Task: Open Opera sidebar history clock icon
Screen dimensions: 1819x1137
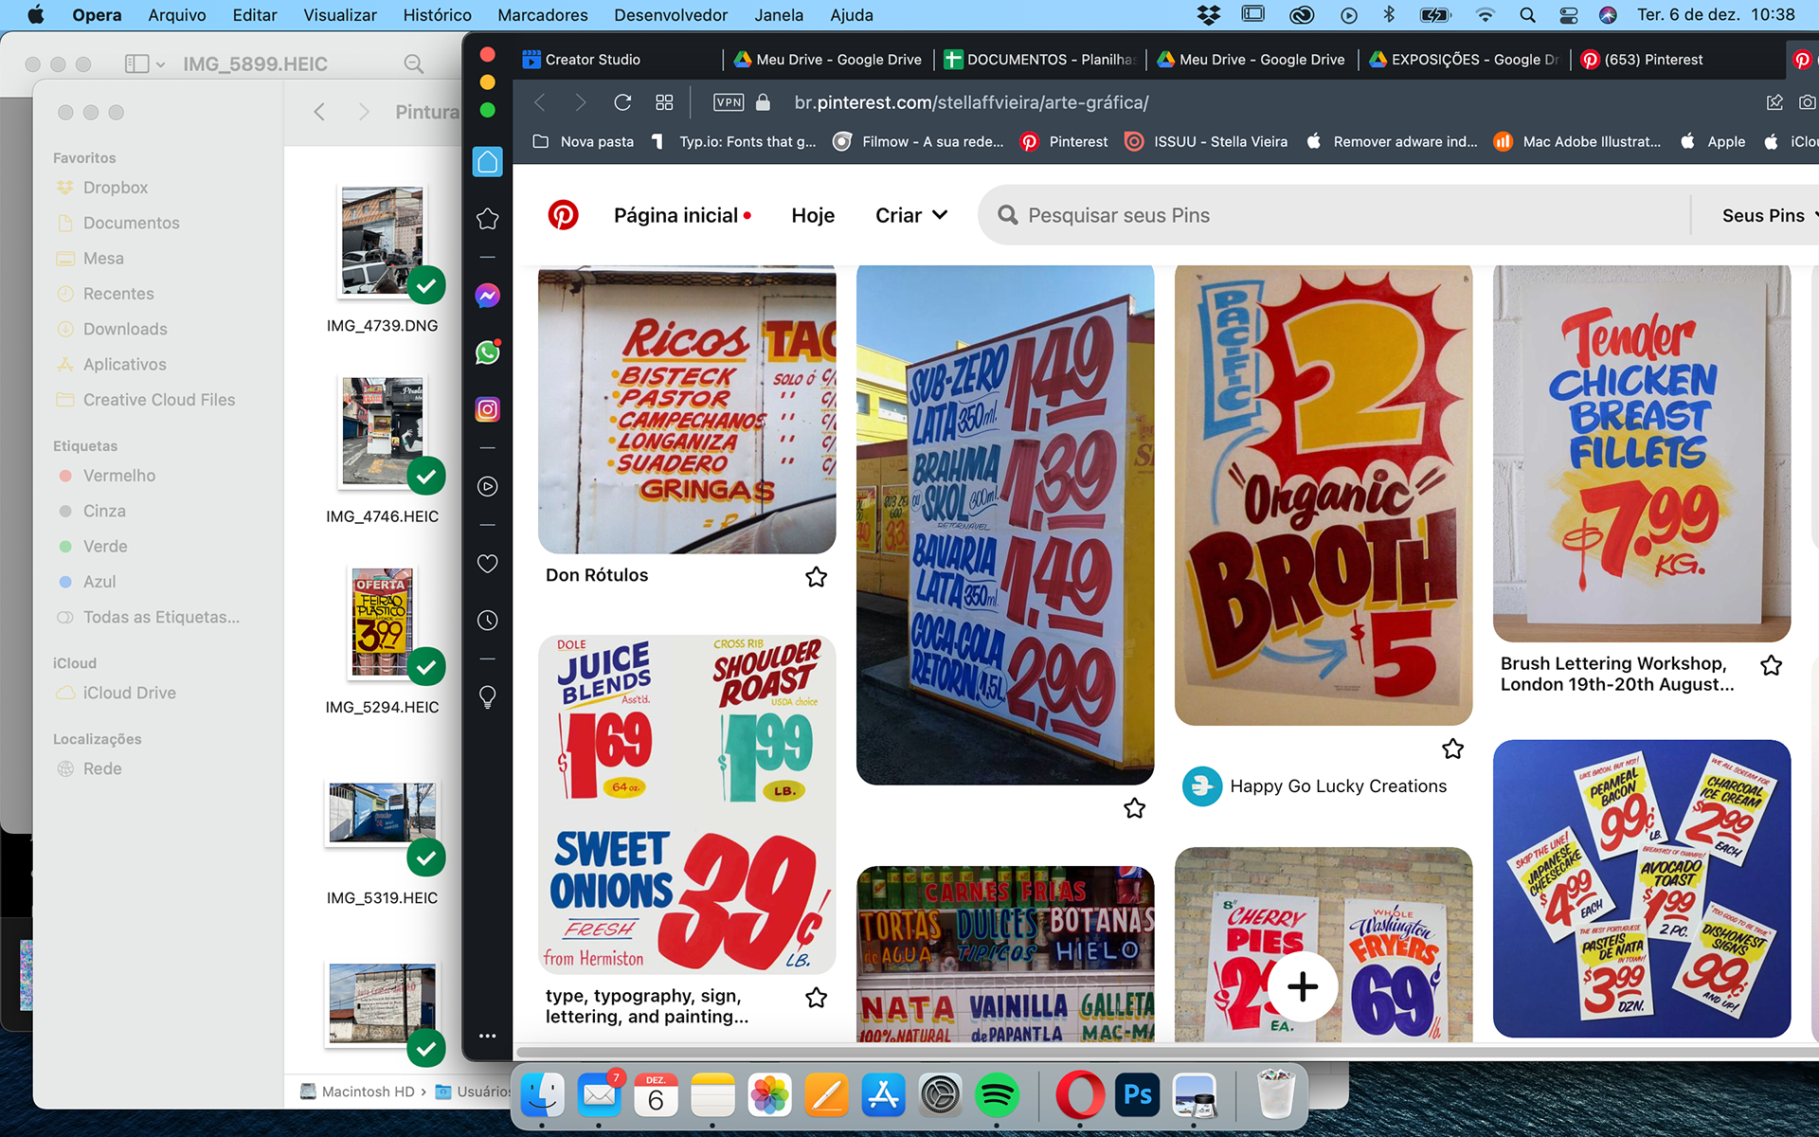Action: 487,621
